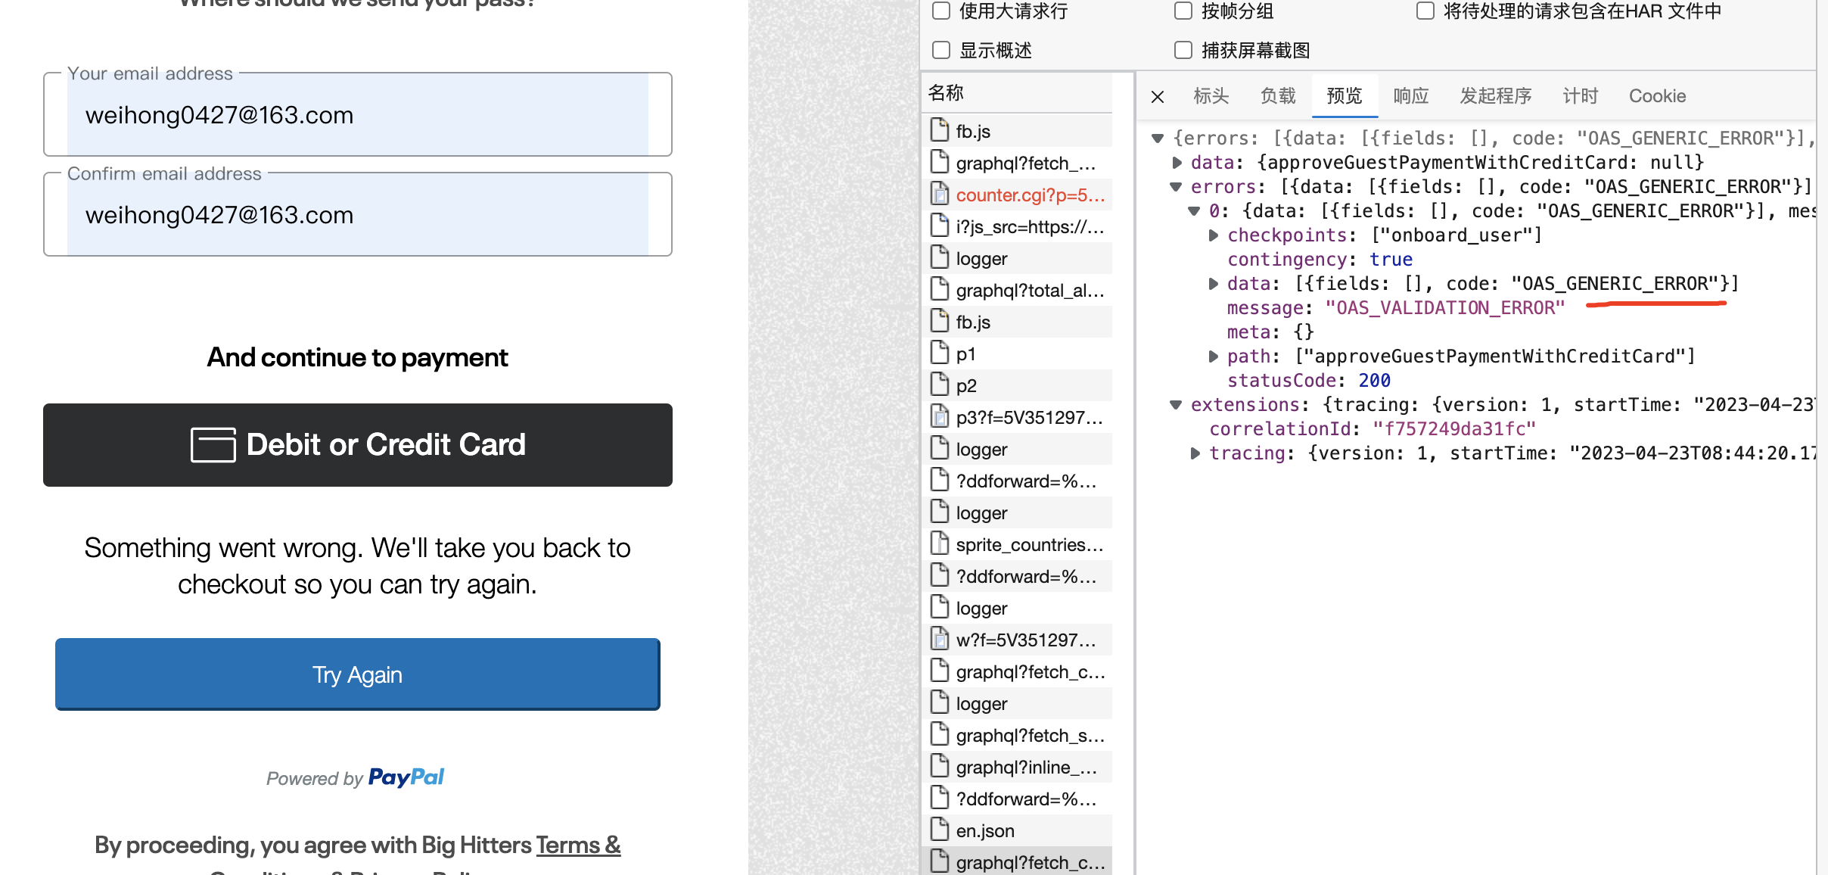Enable the 使用大请求行 checkbox
Screen dimensions: 1828x875
pyautogui.click(x=941, y=11)
